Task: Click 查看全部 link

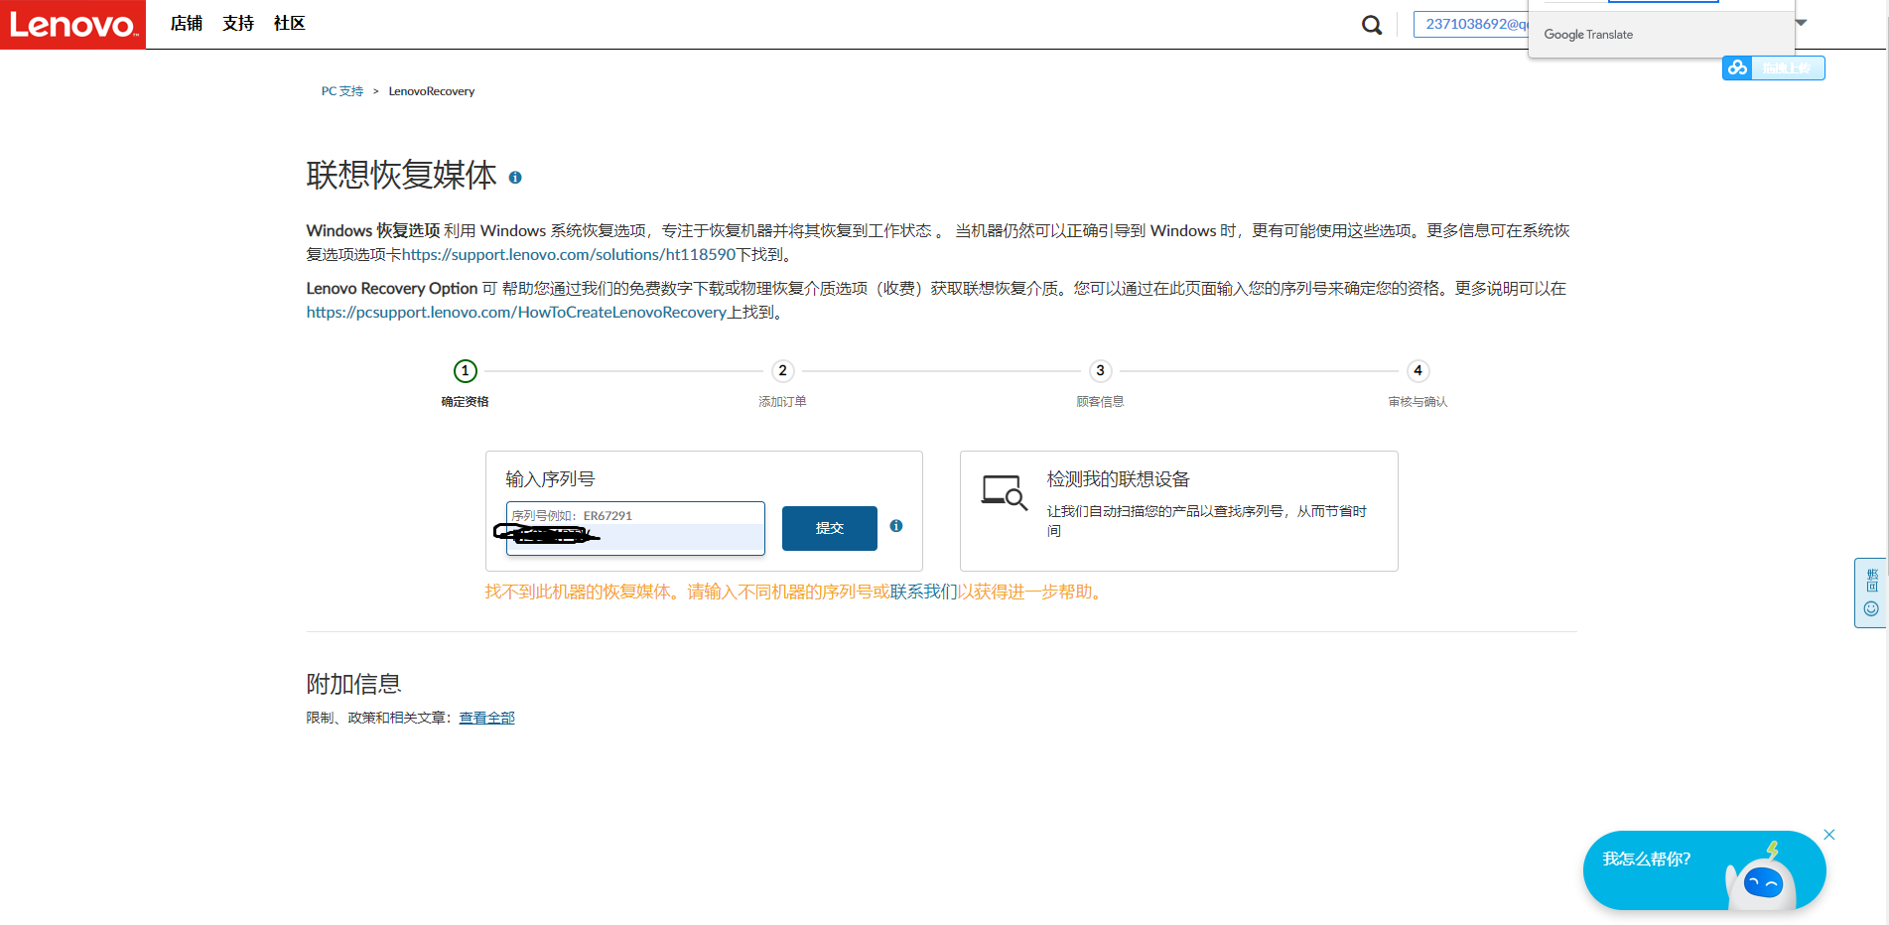Action: tap(486, 718)
